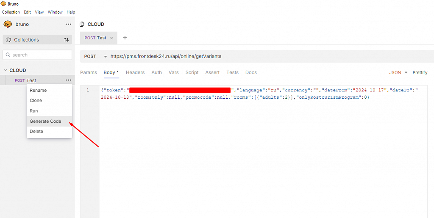Viewport: 434px width, 218px height.
Task: Open the JSON body type dropdown
Action: pos(398,72)
